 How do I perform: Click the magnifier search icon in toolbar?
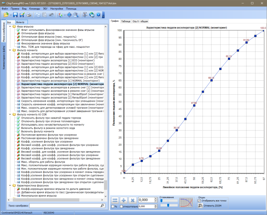tap(76, 15)
